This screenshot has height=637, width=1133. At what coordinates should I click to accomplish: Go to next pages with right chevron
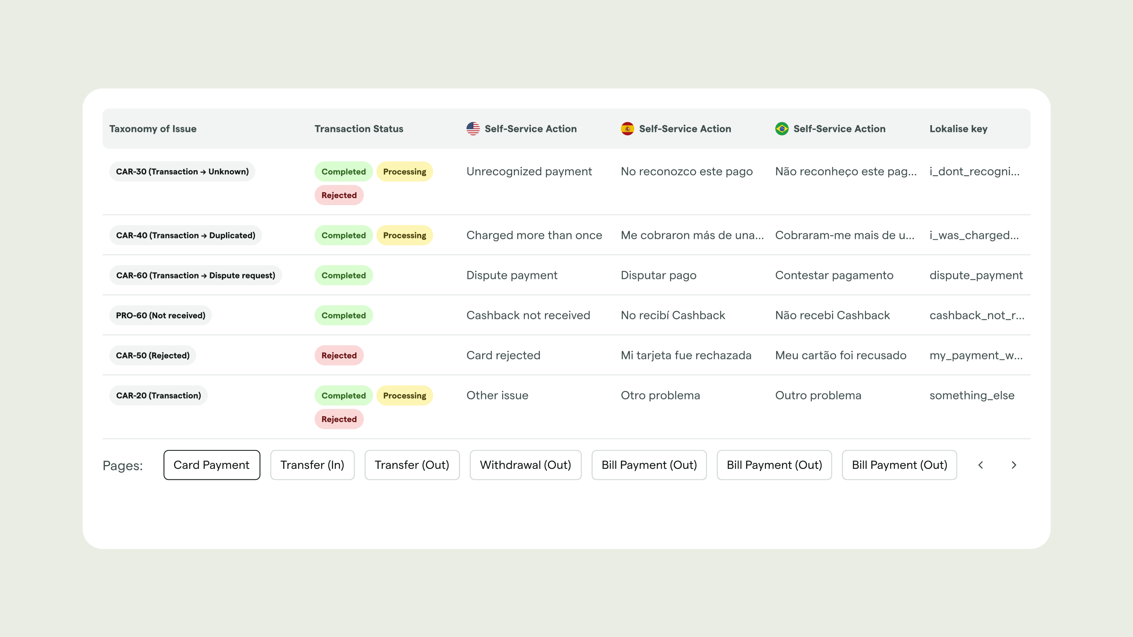(x=1014, y=465)
